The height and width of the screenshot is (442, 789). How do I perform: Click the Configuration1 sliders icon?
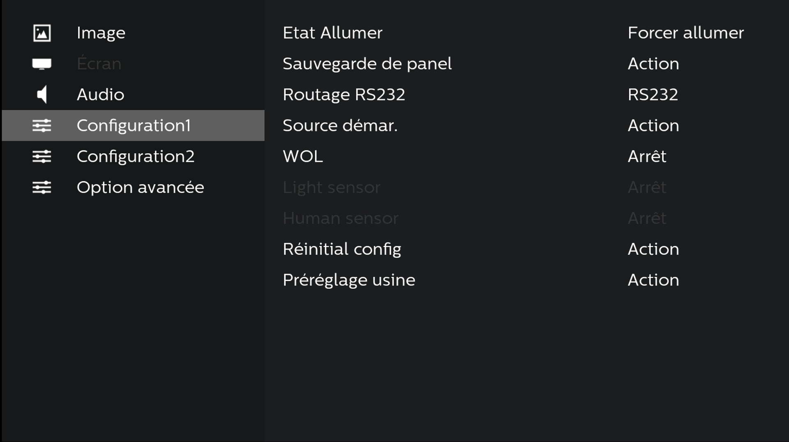pos(42,125)
